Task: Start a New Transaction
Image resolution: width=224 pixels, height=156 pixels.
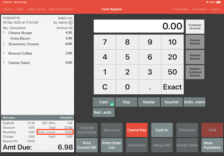Action: click(x=61, y=9)
